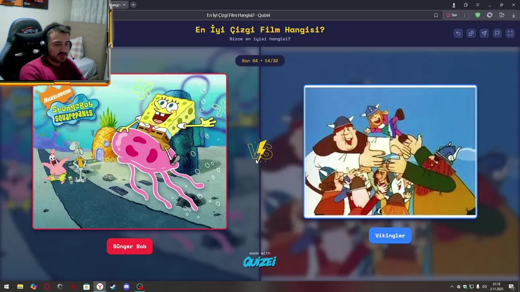Vote for Vikingler button
The width and height of the screenshot is (520, 292).
[x=390, y=236]
